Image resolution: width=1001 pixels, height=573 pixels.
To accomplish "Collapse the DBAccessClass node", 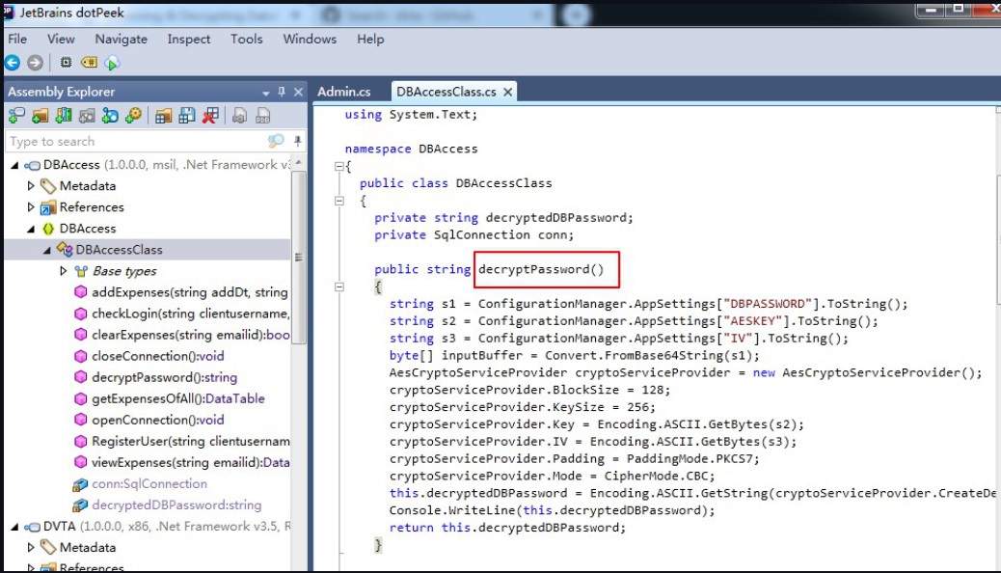I will (x=46, y=251).
